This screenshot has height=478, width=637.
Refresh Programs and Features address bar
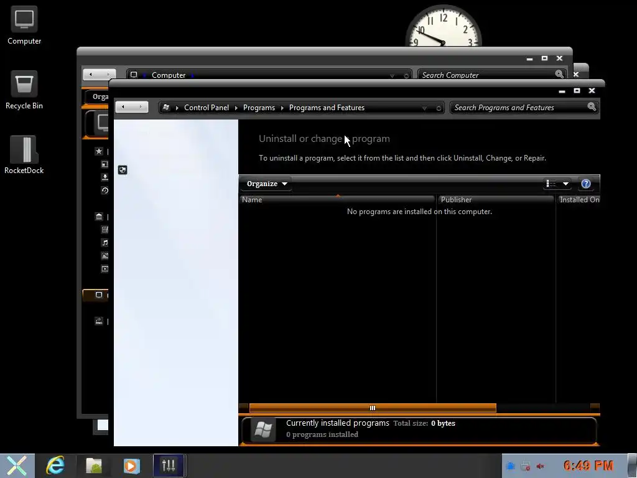coord(439,108)
